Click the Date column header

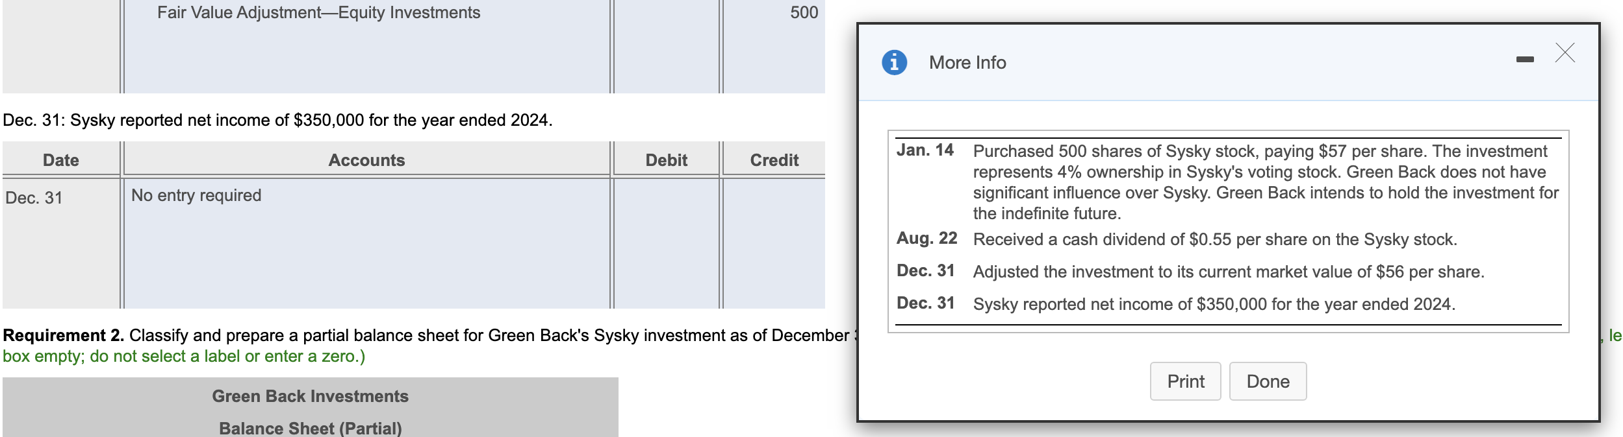(61, 159)
